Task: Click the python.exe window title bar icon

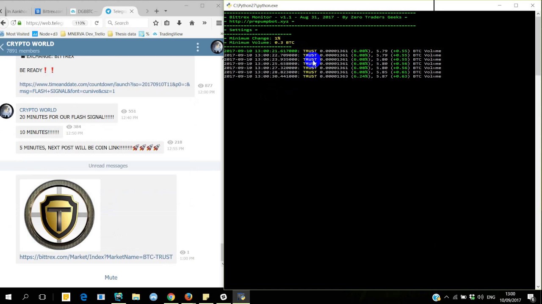Action: point(229,5)
